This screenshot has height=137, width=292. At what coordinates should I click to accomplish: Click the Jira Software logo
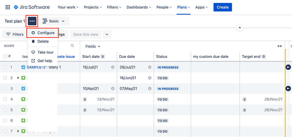click(32, 7)
